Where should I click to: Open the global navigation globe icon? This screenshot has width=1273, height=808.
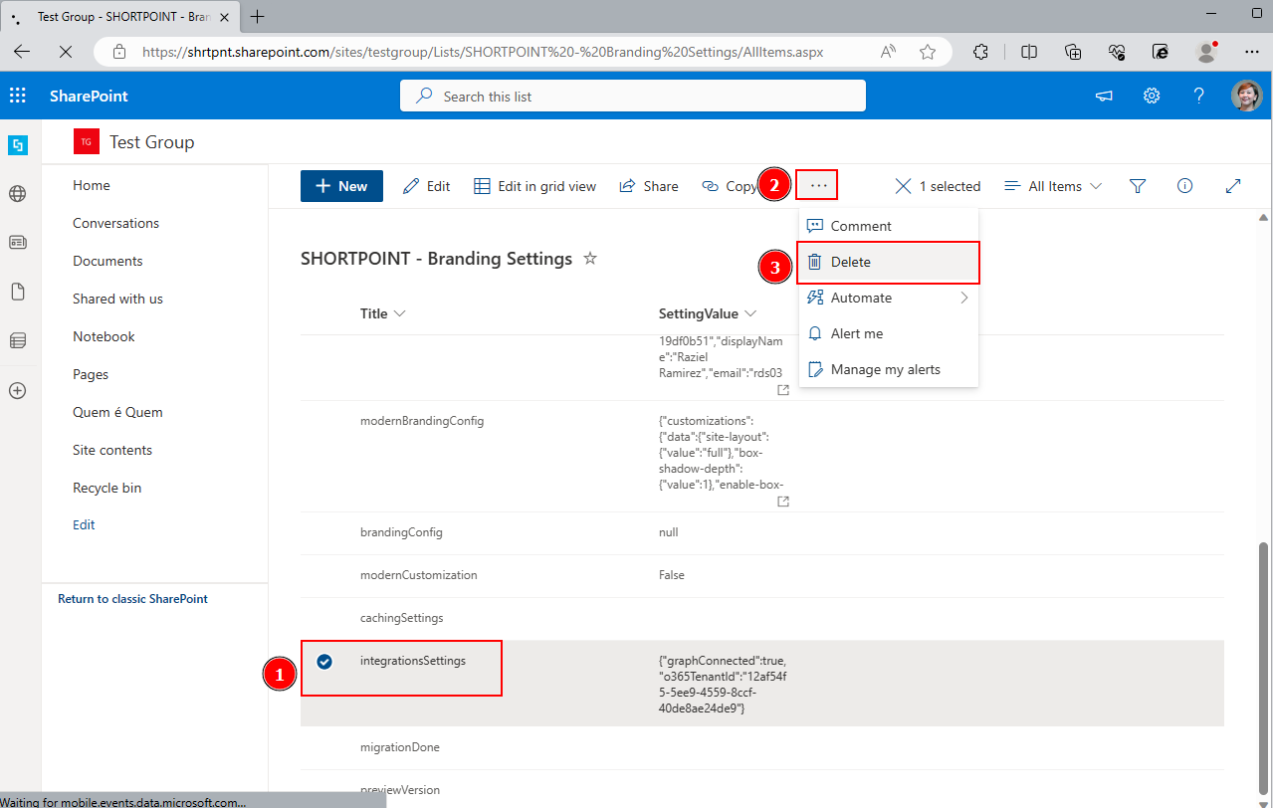[x=17, y=194]
